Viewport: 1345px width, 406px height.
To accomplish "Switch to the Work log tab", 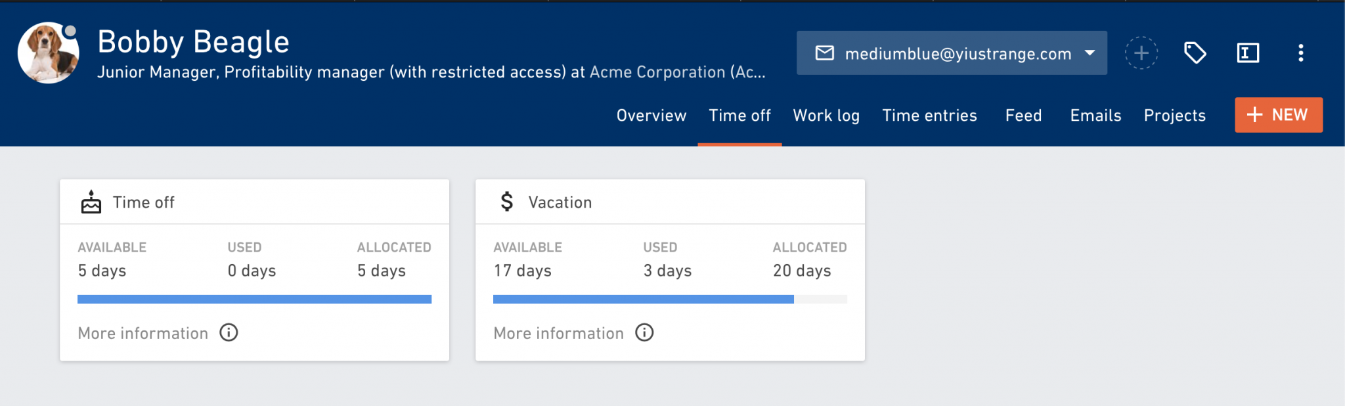I will (826, 116).
